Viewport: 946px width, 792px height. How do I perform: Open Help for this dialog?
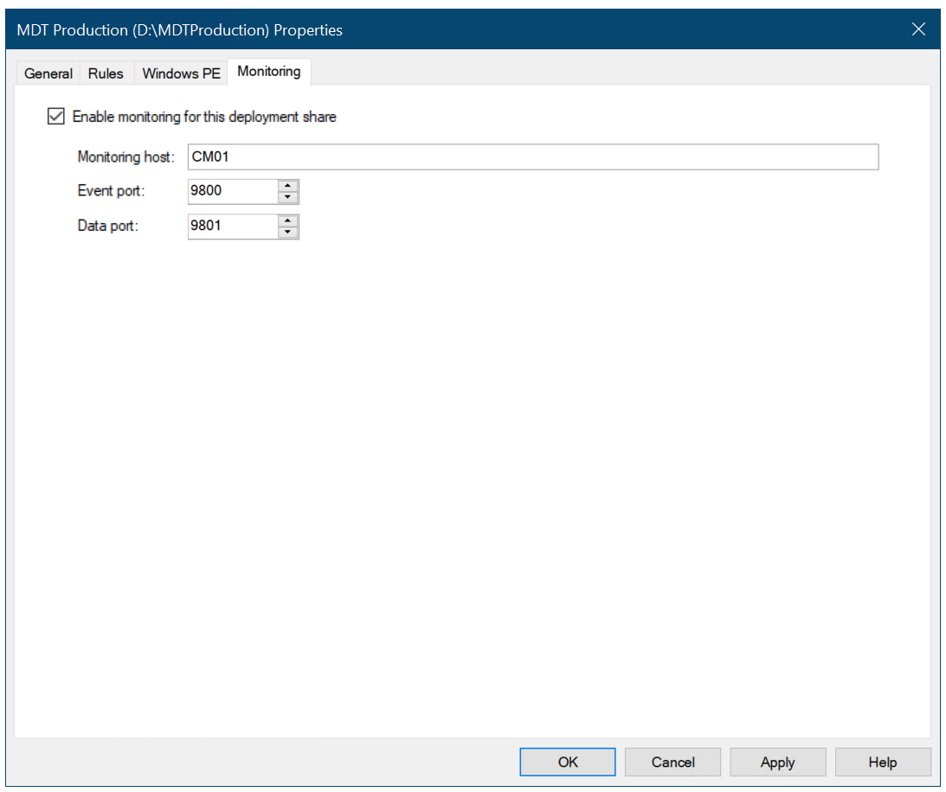coord(882,762)
